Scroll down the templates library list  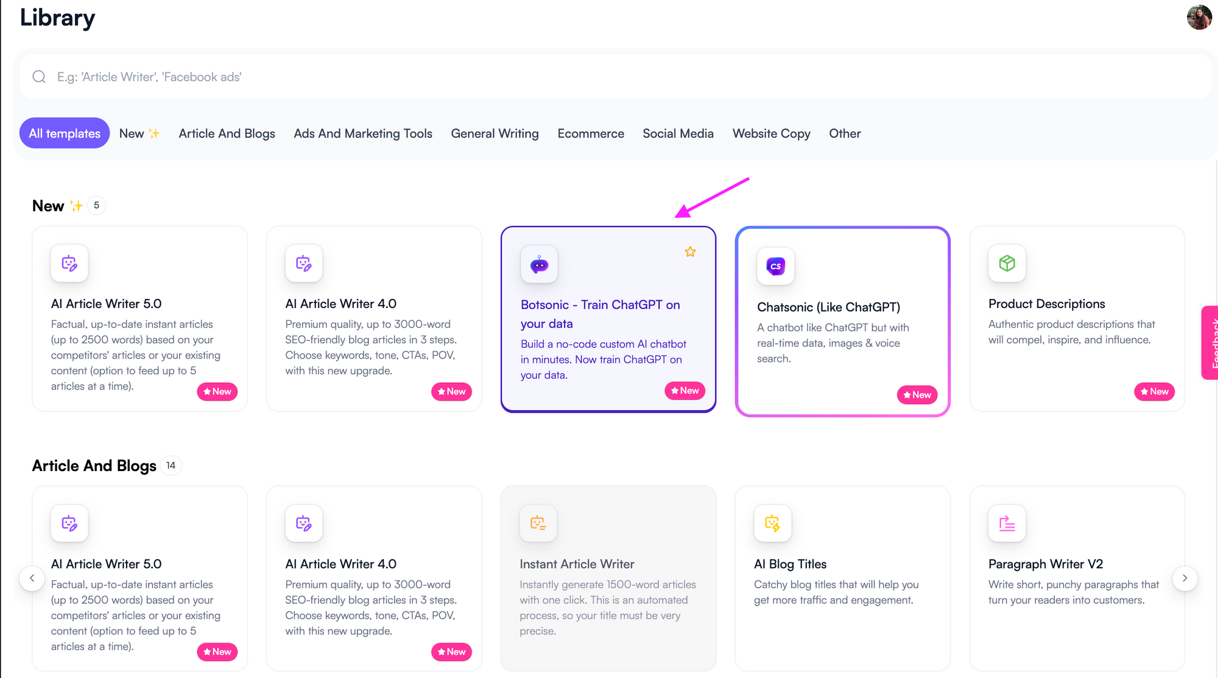click(1186, 578)
